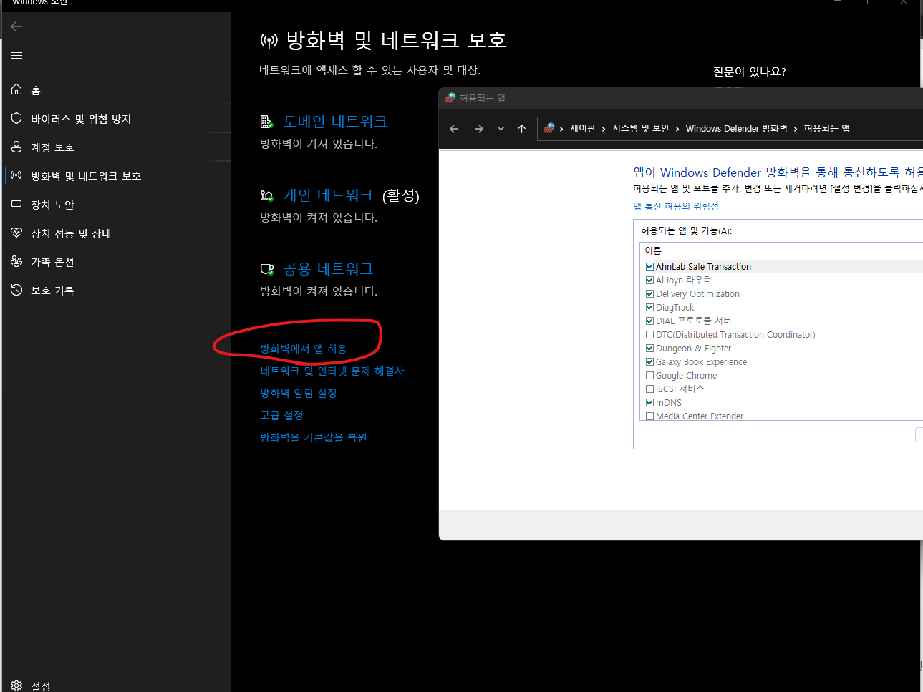The width and height of the screenshot is (923, 692).
Task: Open 네트워크 및 인터넷 문제 해결사 link
Action: (x=332, y=371)
